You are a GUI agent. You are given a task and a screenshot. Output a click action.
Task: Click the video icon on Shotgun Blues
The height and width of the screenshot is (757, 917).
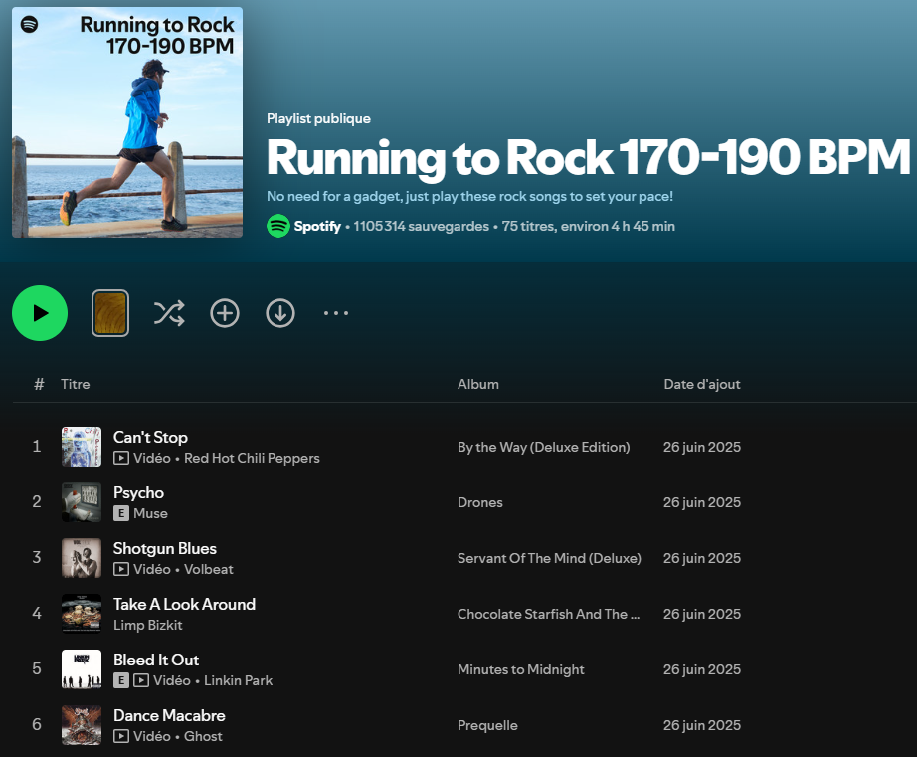(121, 570)
